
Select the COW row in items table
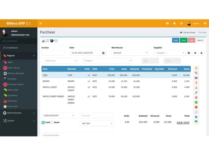pos(116,75)
